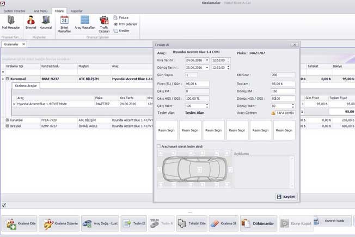This screenshot has width=355, height=237.
Task: Open Mali Hesaplar in the ribbon
Action: pos(11,23)
